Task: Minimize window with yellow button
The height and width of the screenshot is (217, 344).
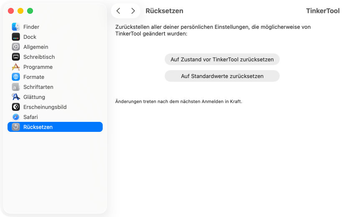Action: [20, 11]
